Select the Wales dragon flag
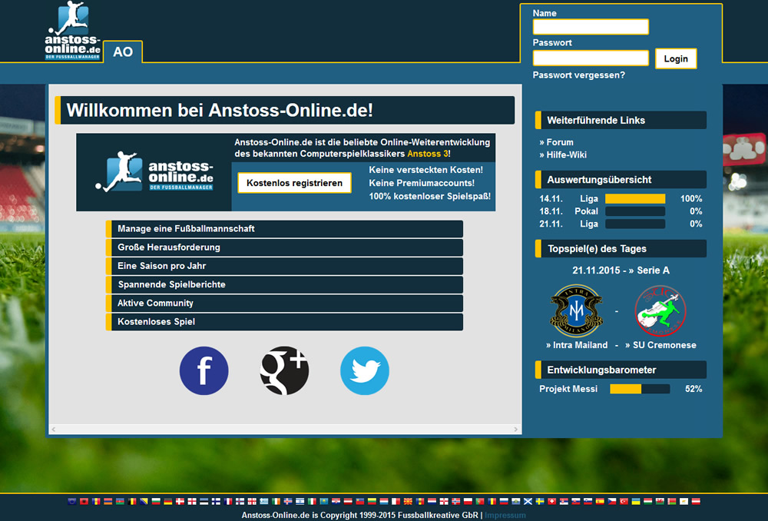This screenshot has width=768, height=521. [660, 501]
